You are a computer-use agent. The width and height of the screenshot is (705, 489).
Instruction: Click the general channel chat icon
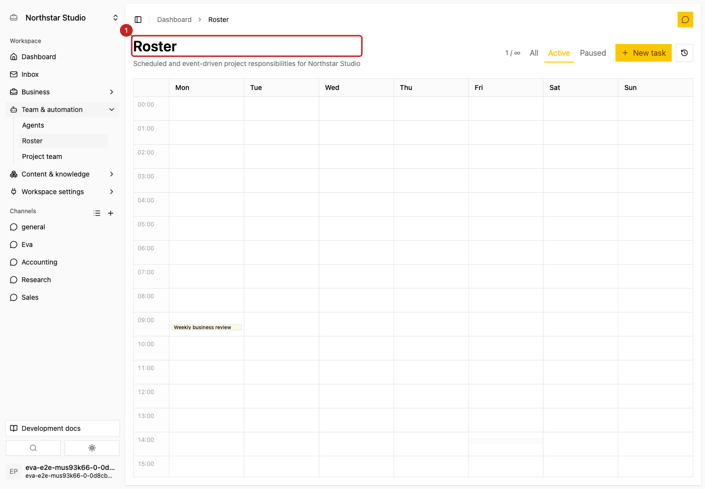tap(14, 227)
